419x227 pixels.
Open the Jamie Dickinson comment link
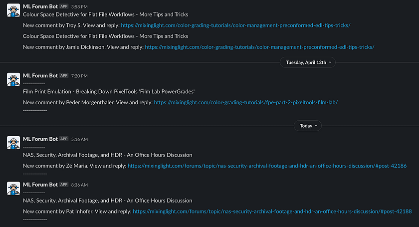[x=259, y=47]
